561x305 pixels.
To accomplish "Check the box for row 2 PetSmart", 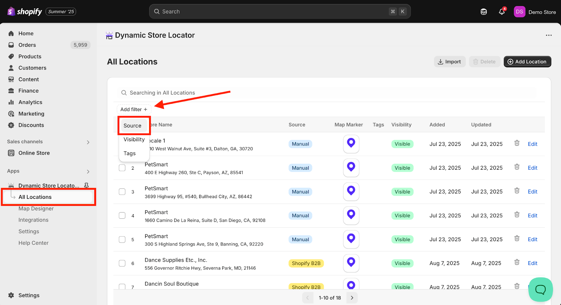I will (x=122, y=168).
